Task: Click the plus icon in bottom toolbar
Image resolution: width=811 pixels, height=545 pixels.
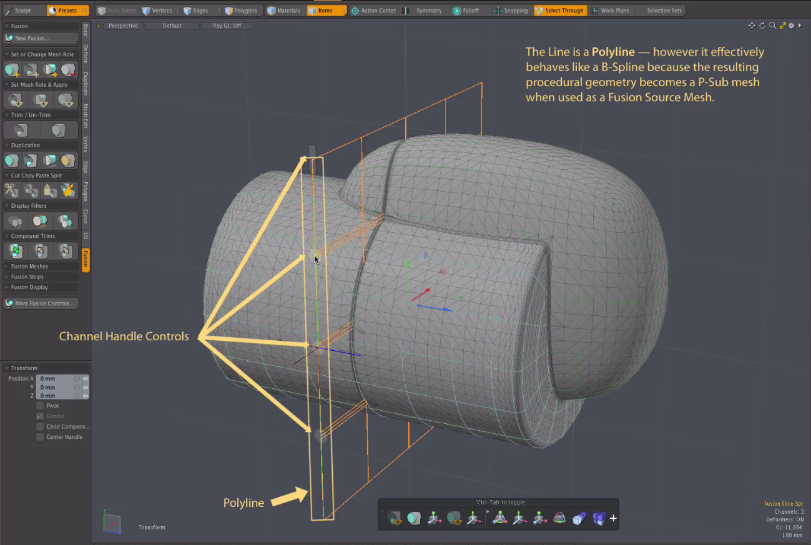Action: [613, 518]
